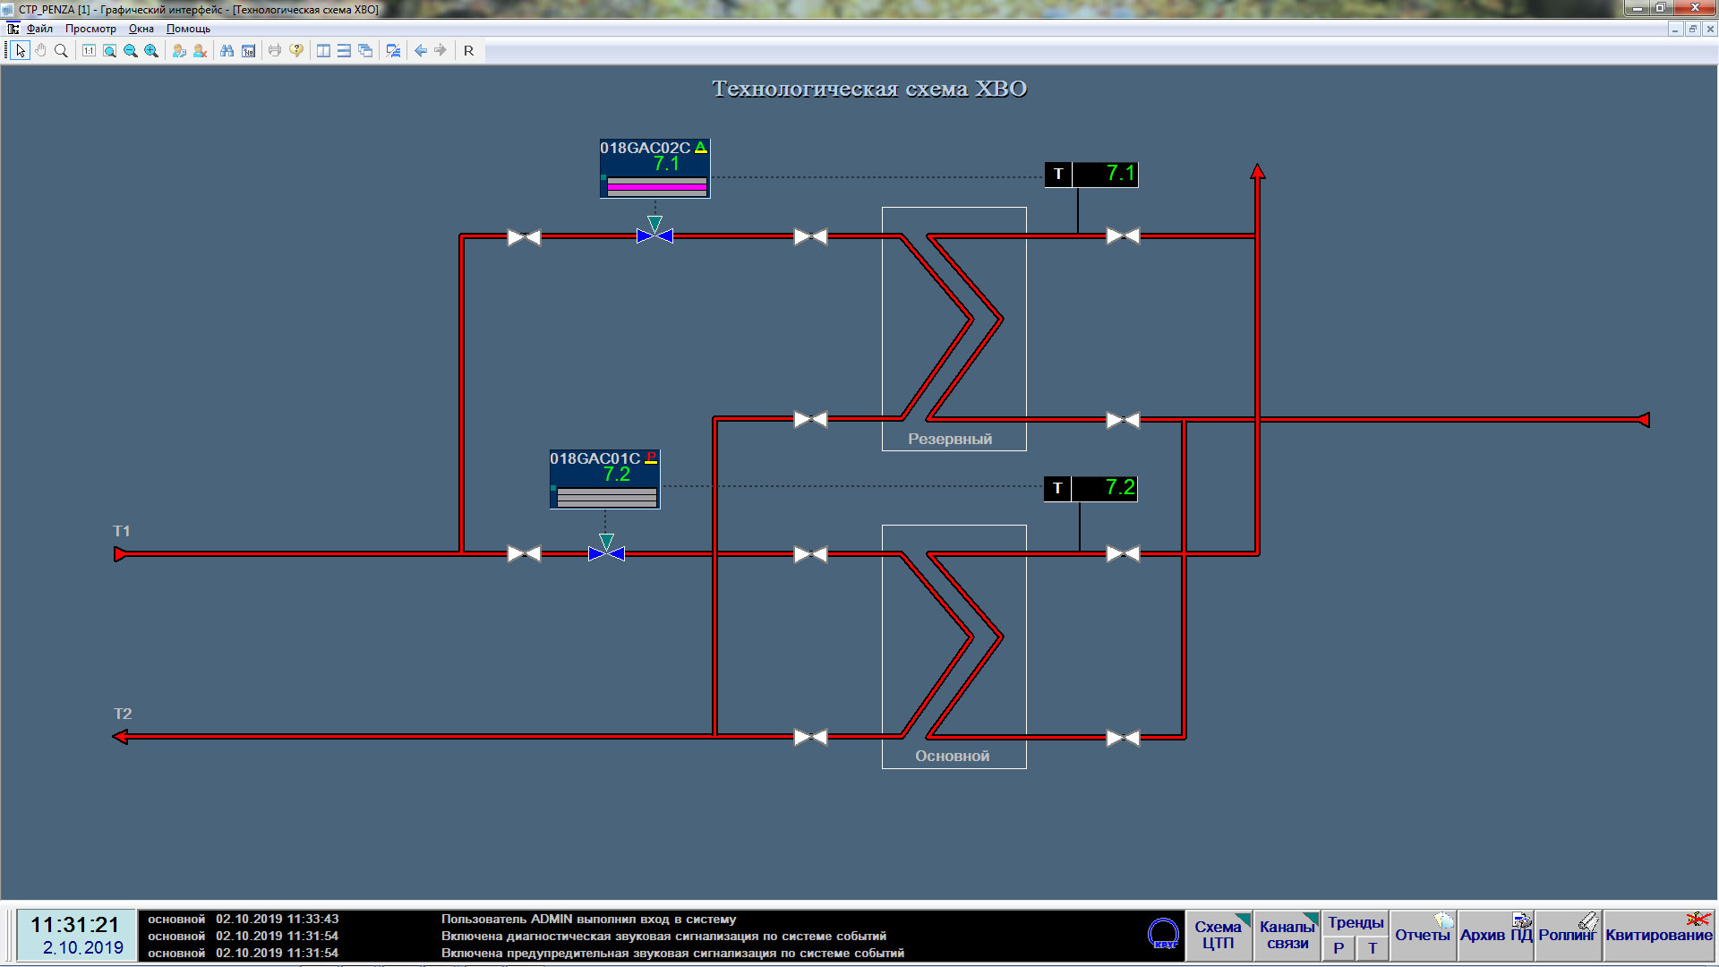
Task: Open the Отчеты reports button
Action: pyautogui.click(x=1423, y=936)
